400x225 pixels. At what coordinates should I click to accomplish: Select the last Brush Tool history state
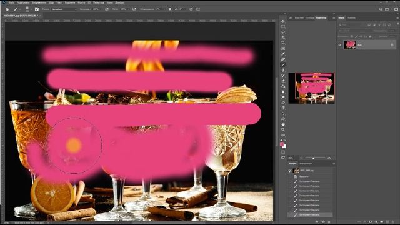click(x=310, y=215)
